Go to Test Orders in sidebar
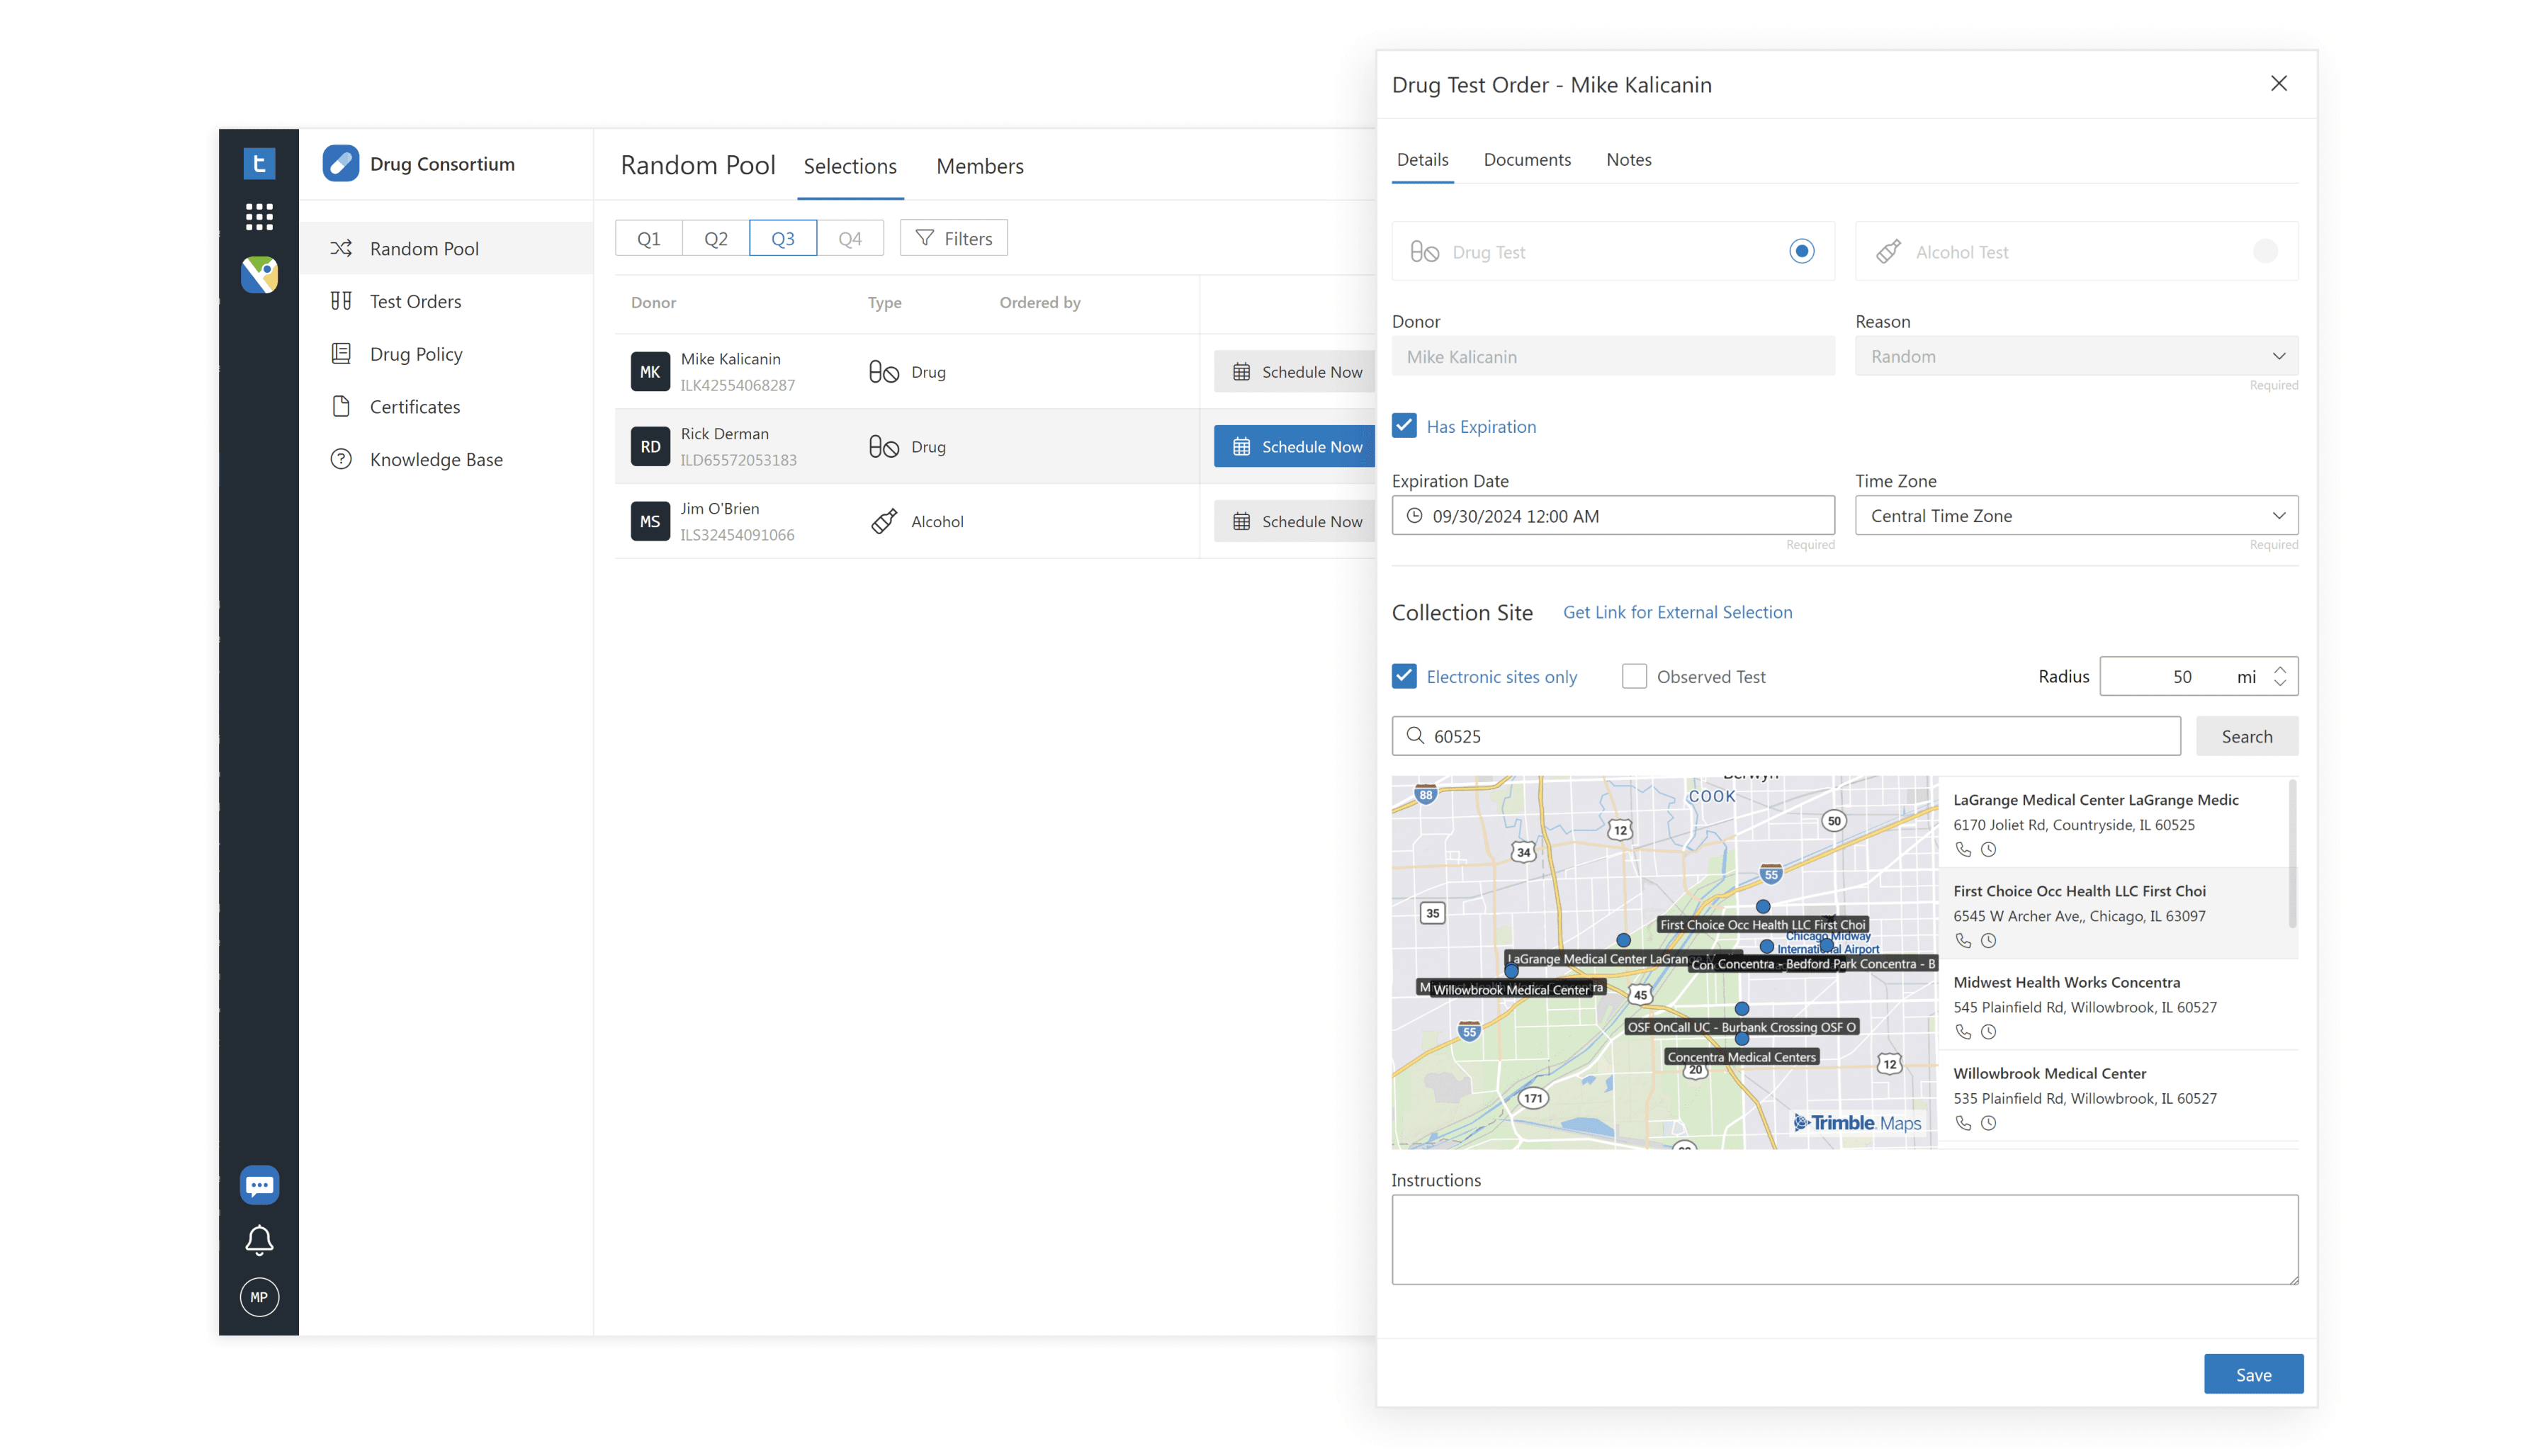The width and height of the screenshot is (2538, 1456). 447,301
